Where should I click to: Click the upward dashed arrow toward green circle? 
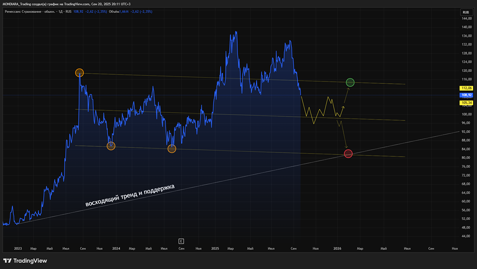coord(346,93)
